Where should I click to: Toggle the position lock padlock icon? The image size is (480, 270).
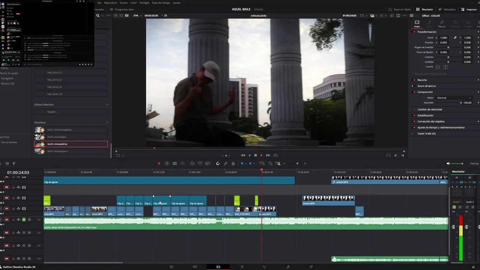pos(233,163)
